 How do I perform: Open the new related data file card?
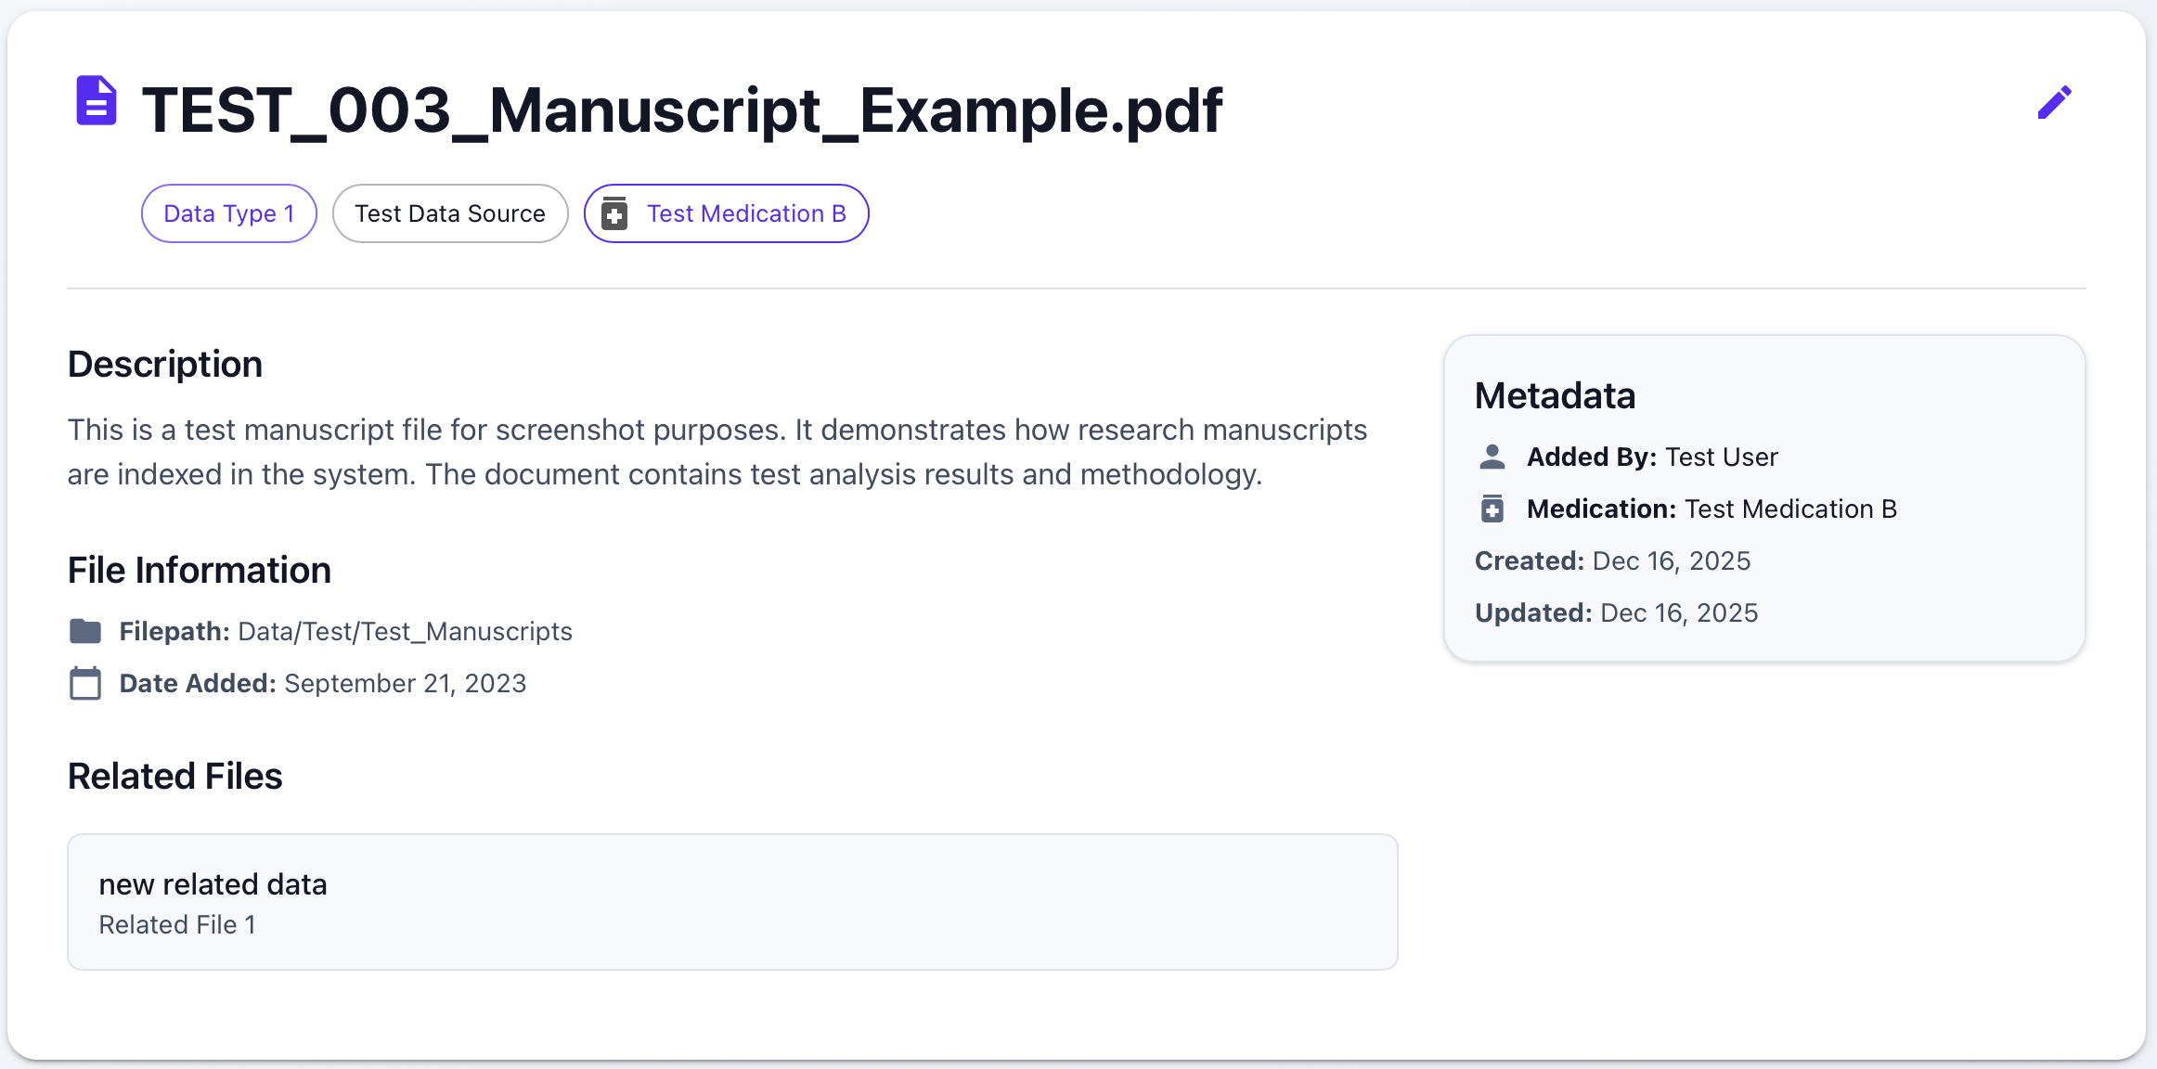pos(731,901)
